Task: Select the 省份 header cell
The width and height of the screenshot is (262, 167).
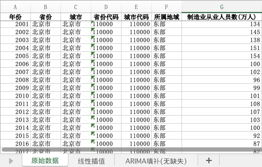Action: [x=46, y=17]
